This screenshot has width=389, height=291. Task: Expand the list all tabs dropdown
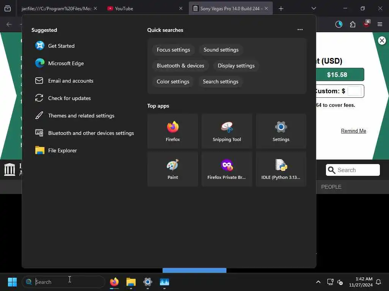313,8
